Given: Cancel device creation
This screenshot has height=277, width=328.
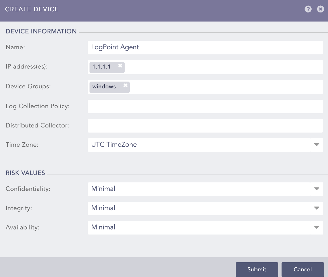Looking at the screenshot, I should pos(303,269).
